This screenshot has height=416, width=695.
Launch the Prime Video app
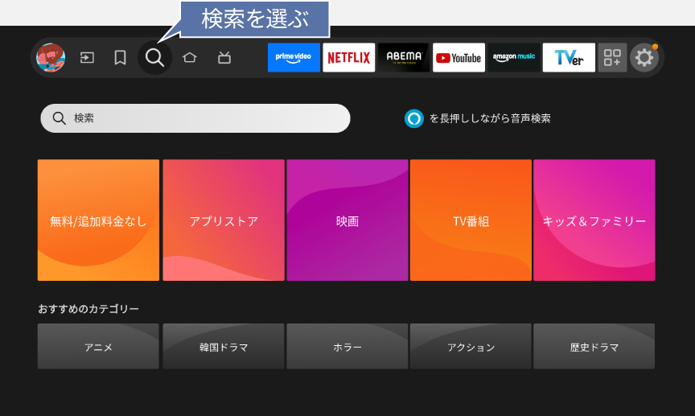pyautogui.click(x=294, y=58)
